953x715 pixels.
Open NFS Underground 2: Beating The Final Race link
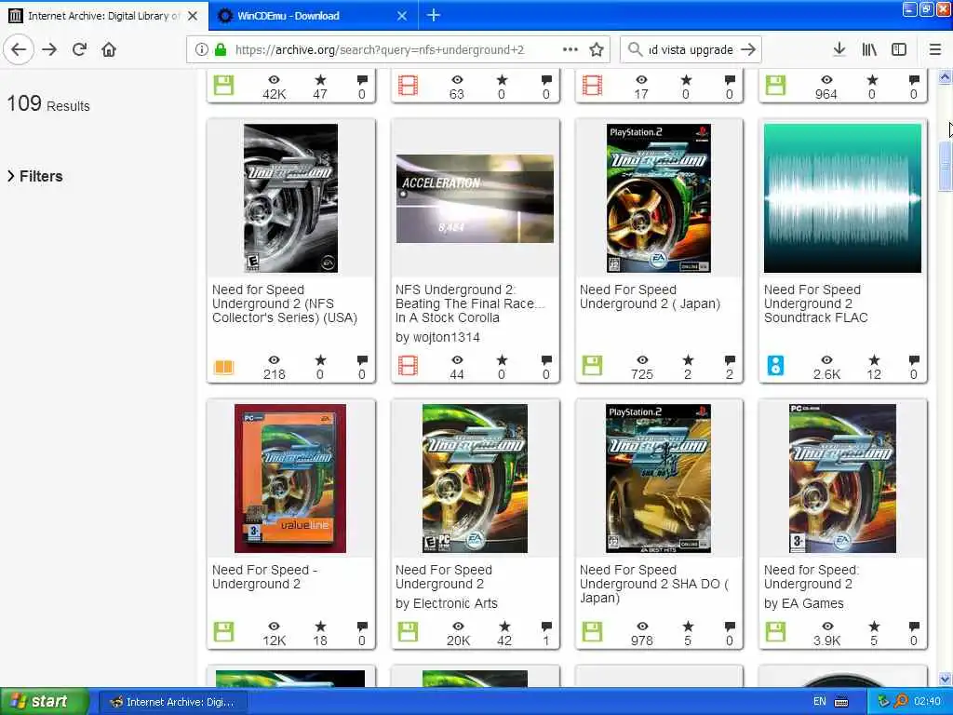click(470, 304)
